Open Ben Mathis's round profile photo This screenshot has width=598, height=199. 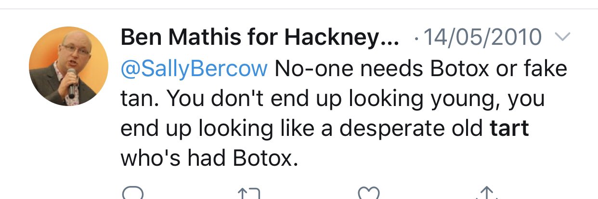click(69, 66)
